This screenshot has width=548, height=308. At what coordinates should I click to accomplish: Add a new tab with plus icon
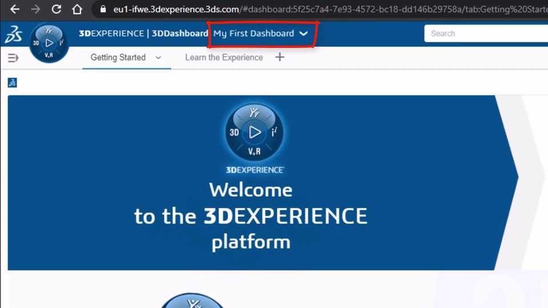(280, 57)
